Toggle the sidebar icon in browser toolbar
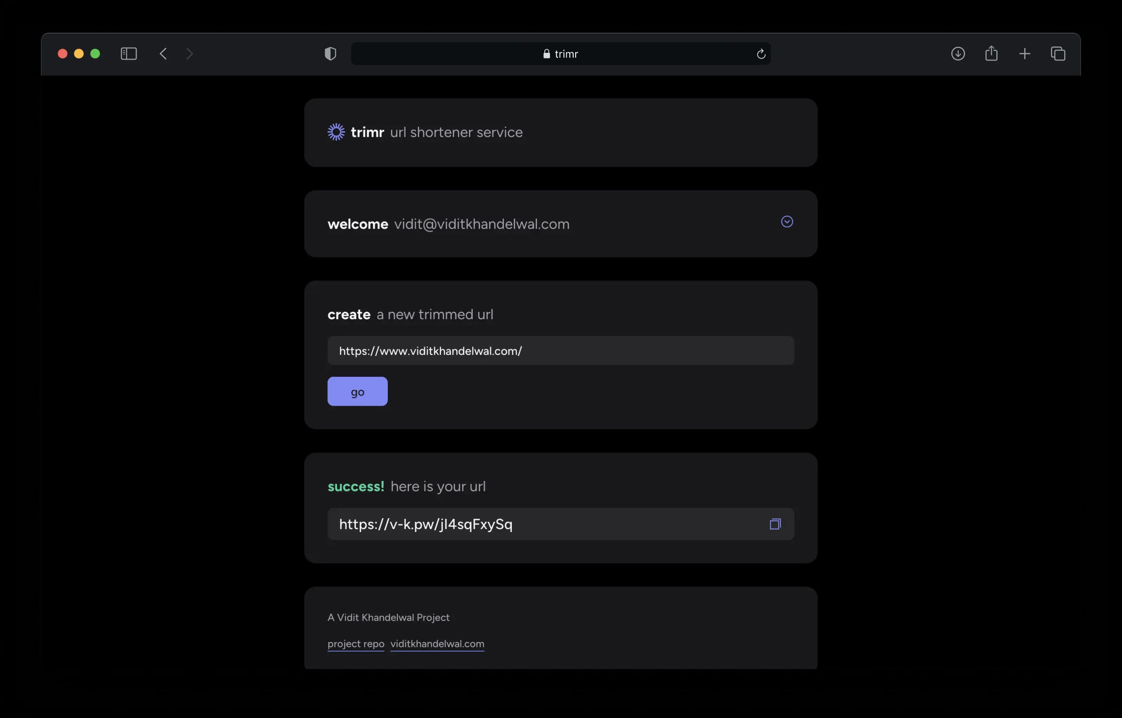Image resolution: width=1122 pixels, height=718 pixels. click(x=129, y=54)
